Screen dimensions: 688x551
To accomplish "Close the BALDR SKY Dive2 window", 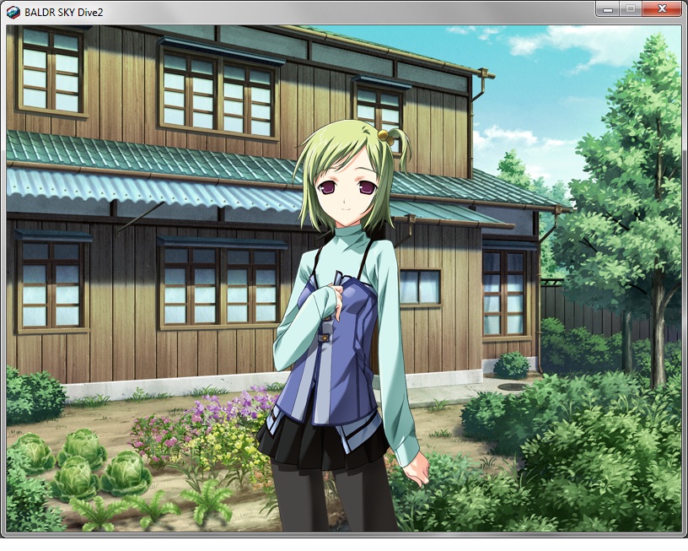I will point(662,8).
